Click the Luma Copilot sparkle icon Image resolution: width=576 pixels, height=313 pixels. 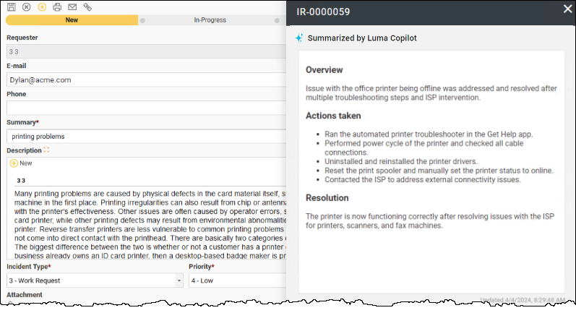tap(299, 38)
